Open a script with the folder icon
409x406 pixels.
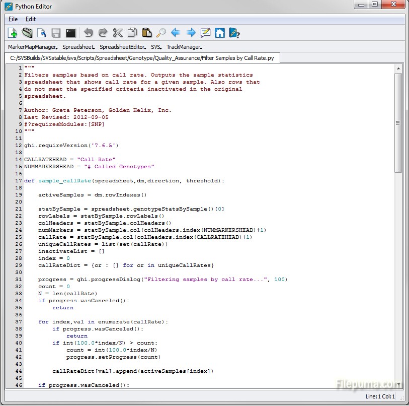click(27, 33)
